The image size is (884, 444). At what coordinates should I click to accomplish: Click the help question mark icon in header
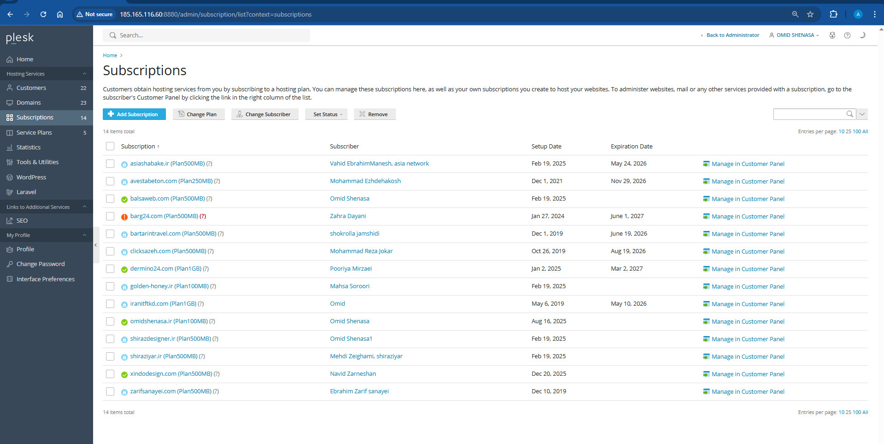click(847, 36)
